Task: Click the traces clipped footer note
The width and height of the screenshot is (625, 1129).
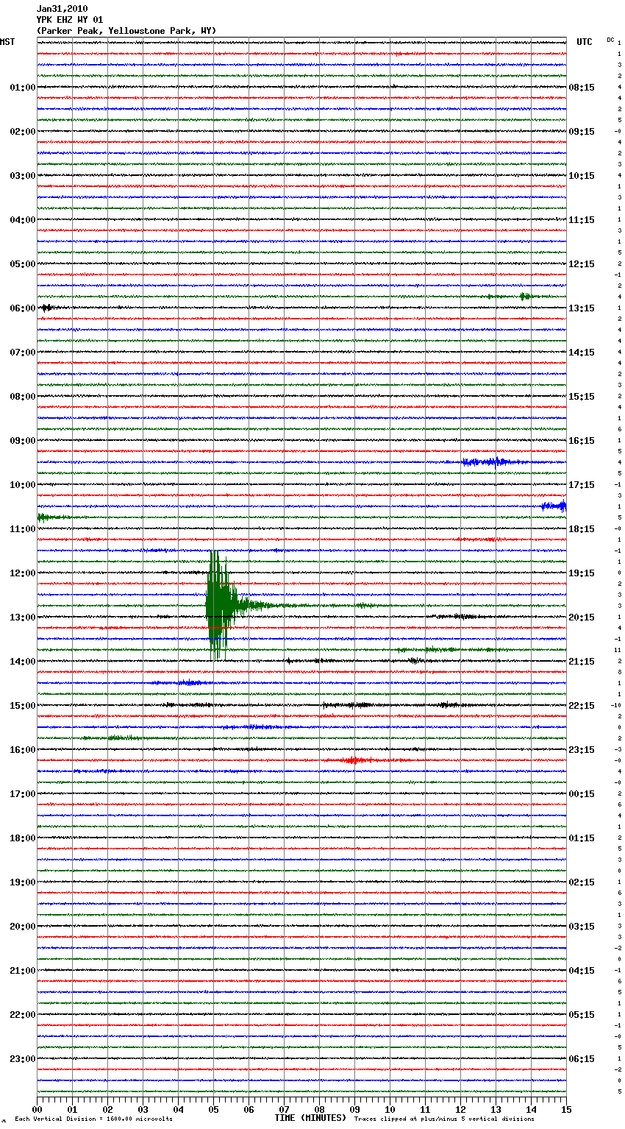Action: [x=444, y=1119]
